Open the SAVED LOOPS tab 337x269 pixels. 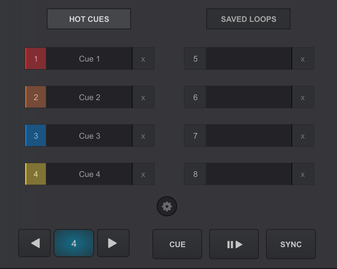[248, 19]
